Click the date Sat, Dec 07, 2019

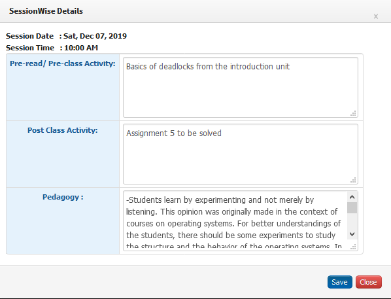95,36
